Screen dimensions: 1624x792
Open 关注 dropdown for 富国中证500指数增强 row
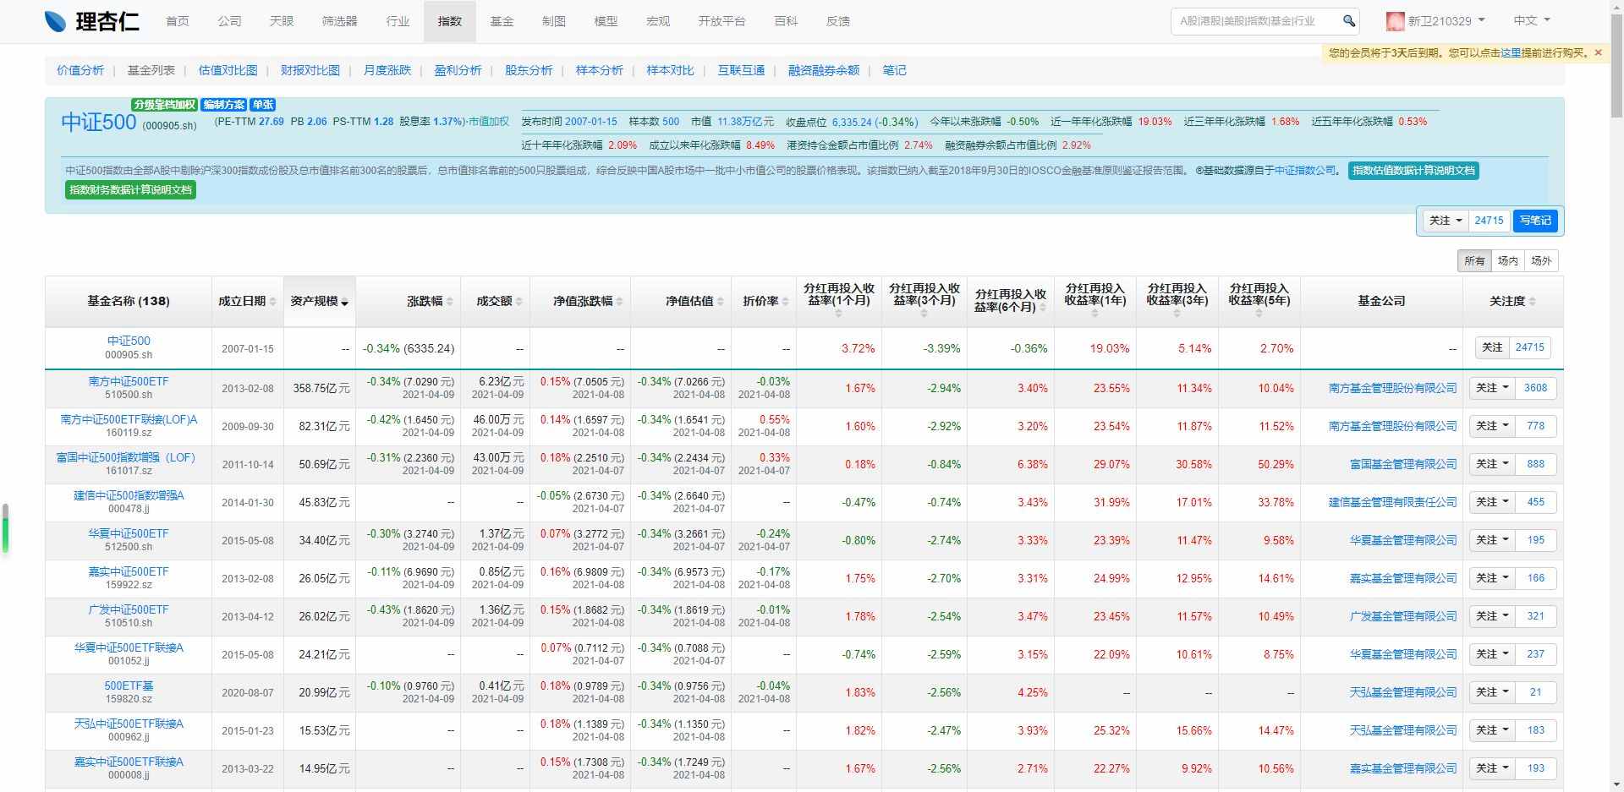coord(1492,465)
